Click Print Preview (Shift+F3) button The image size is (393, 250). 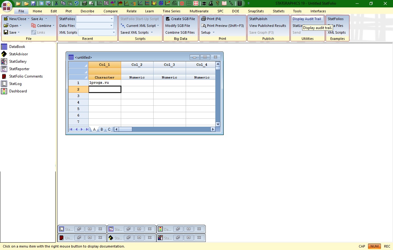(x=222, y=26)
